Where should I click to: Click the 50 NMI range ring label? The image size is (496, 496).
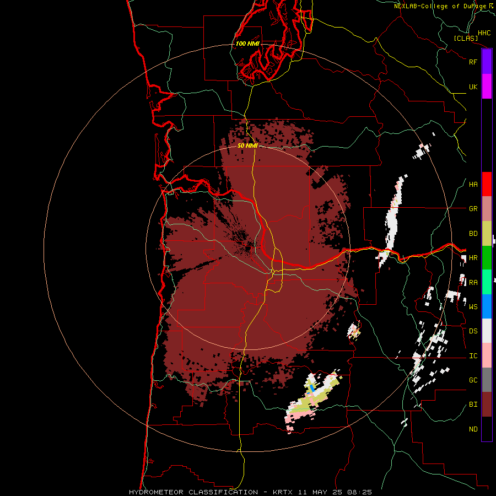point(247,145)
